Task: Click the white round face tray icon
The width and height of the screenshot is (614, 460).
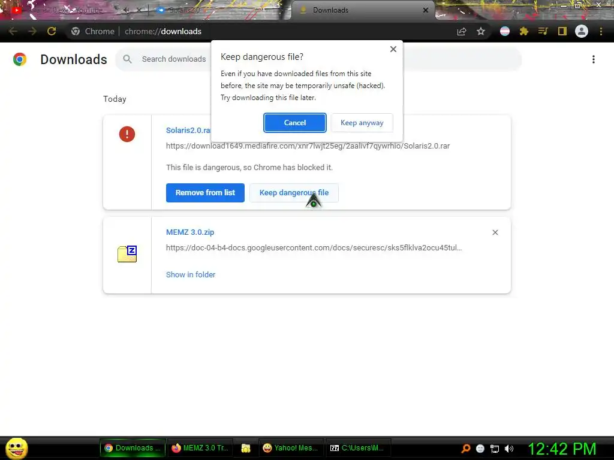Action: coord(480,449)
